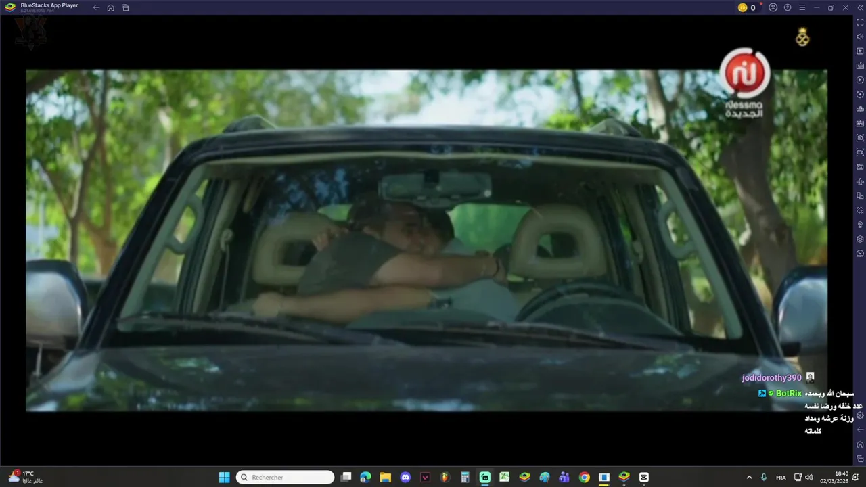Click the playing video area
Image resolution: width=866 pixels, height=487 pixels.
[426, 240]
